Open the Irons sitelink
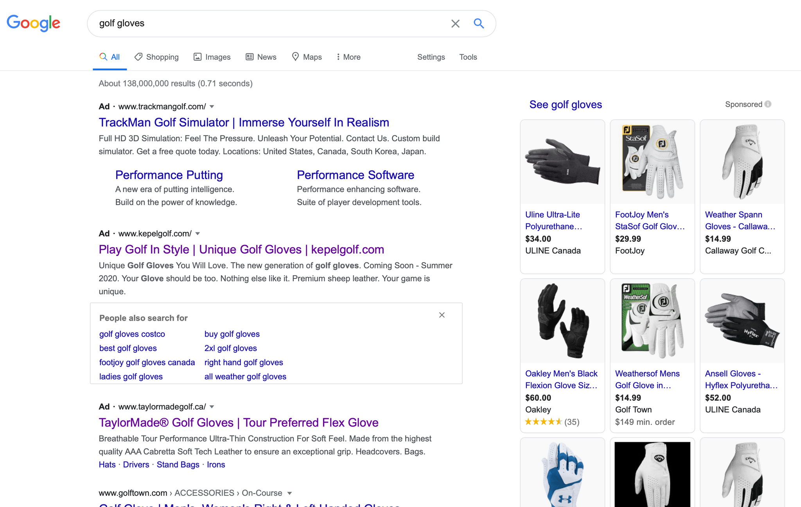This screenshot has height=507, width=801. point(216,464)
